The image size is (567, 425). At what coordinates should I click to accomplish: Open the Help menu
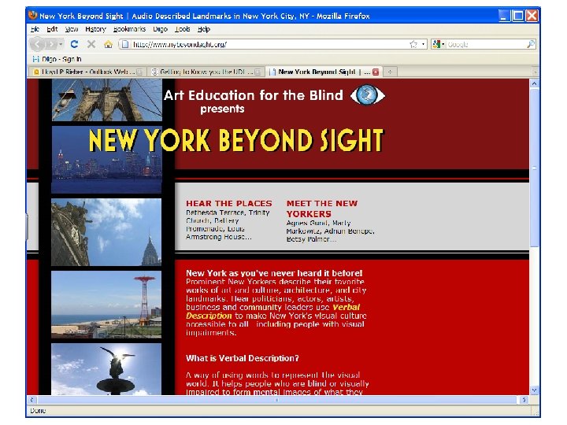pos(204,29)
